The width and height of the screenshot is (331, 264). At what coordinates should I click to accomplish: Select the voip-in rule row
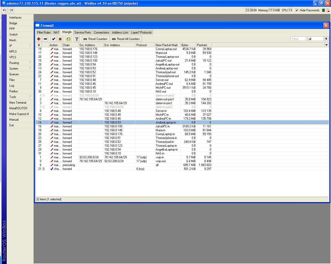point(182,157)
